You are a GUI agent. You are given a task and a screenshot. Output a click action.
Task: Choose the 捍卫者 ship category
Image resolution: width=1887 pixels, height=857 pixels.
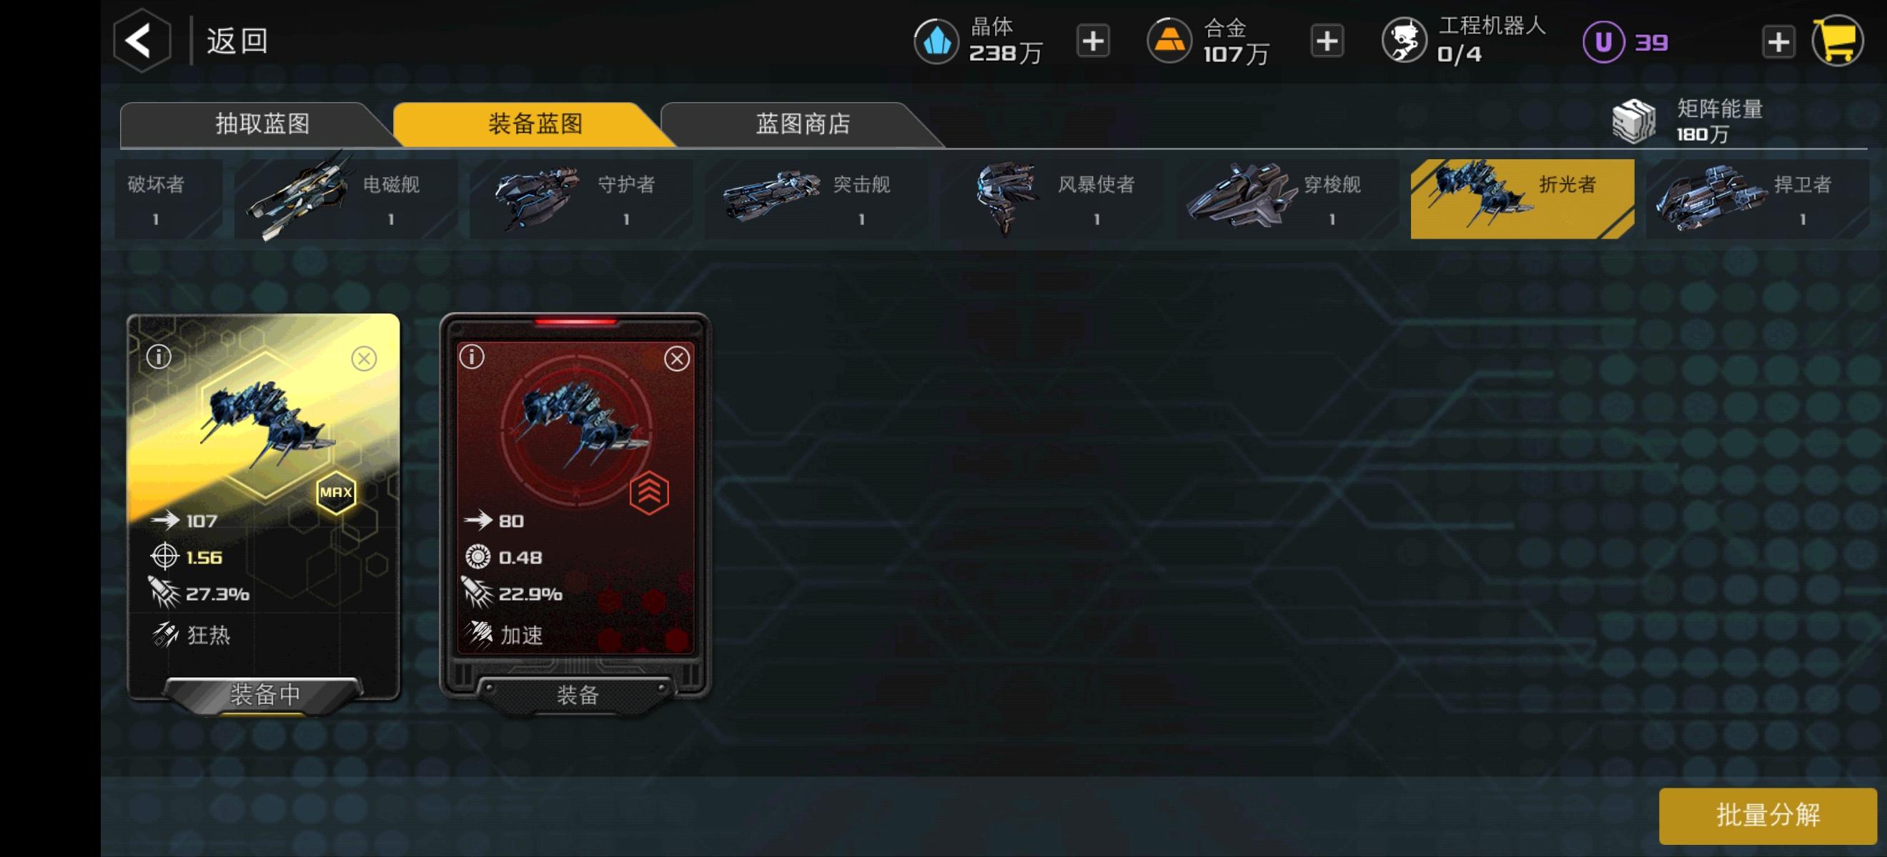click(x=1758, y=199)
